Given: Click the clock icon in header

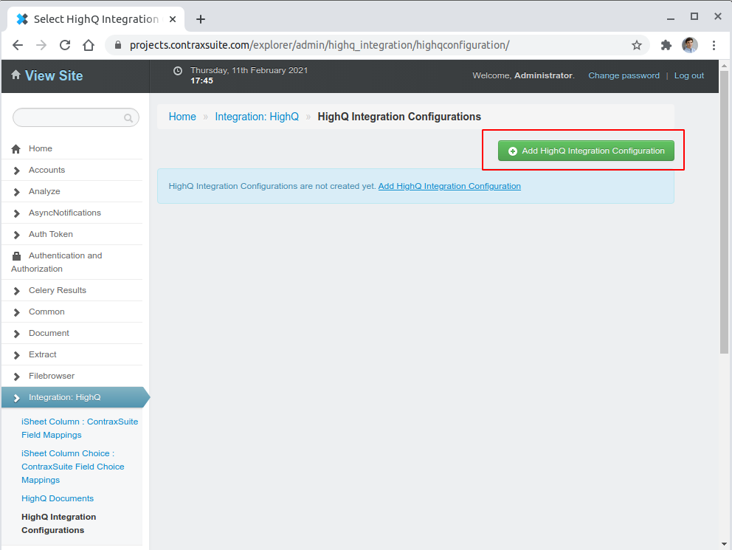Looking at the screenshot, I should [x=178, y=71].
